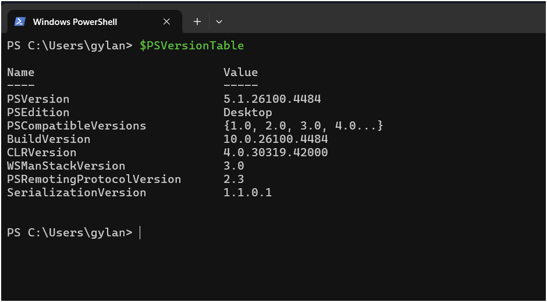The width and height of the screenshot is (547, 302).
Task: Click the value 5.1.26100.4484
Action: pos(272,99)
